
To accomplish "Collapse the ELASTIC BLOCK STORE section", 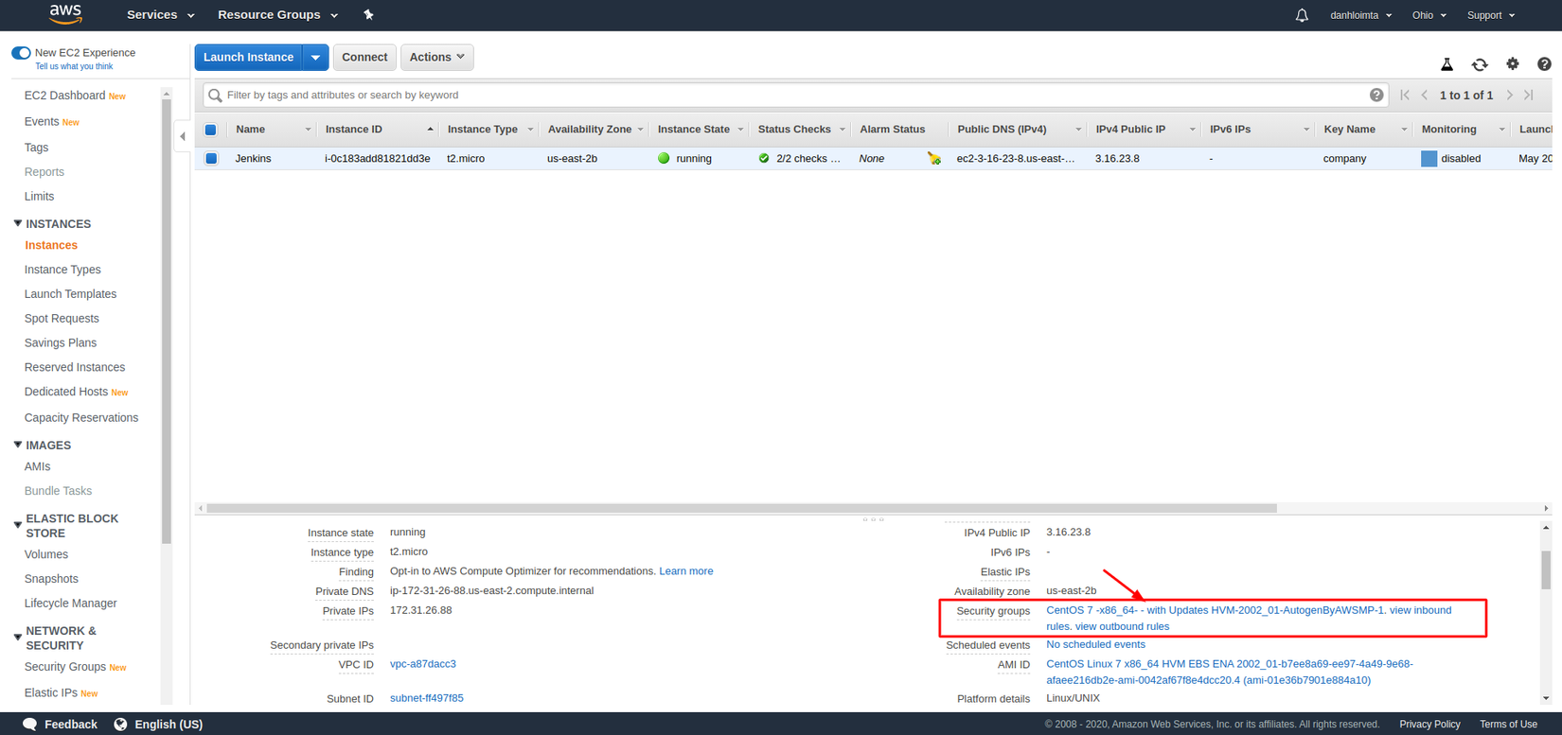I will (18, 525).
